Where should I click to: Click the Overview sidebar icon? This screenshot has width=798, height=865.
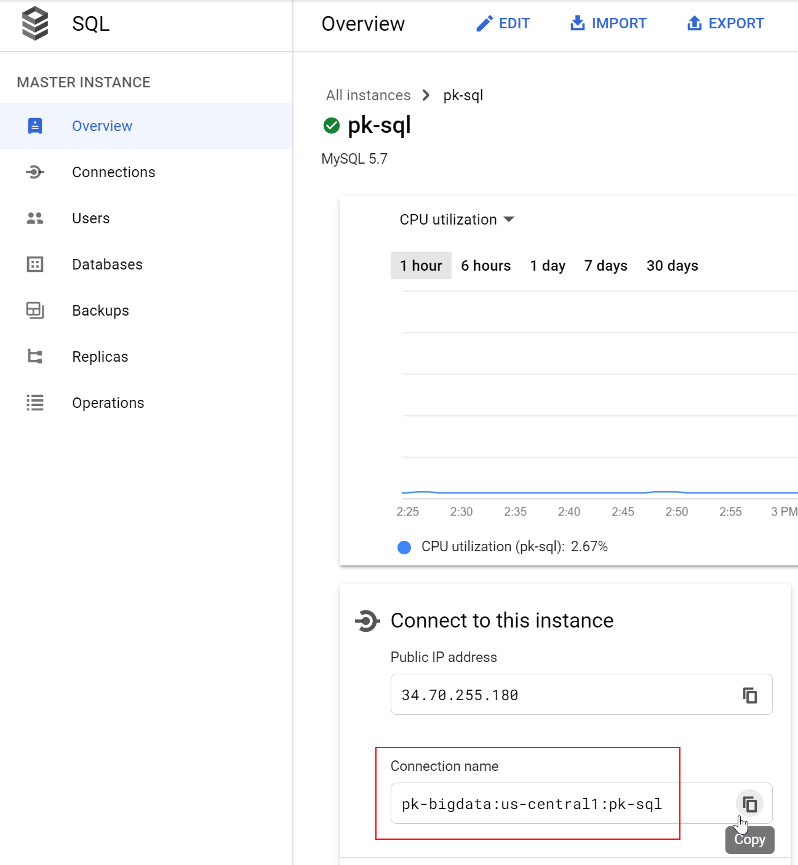tap(35, 126)
